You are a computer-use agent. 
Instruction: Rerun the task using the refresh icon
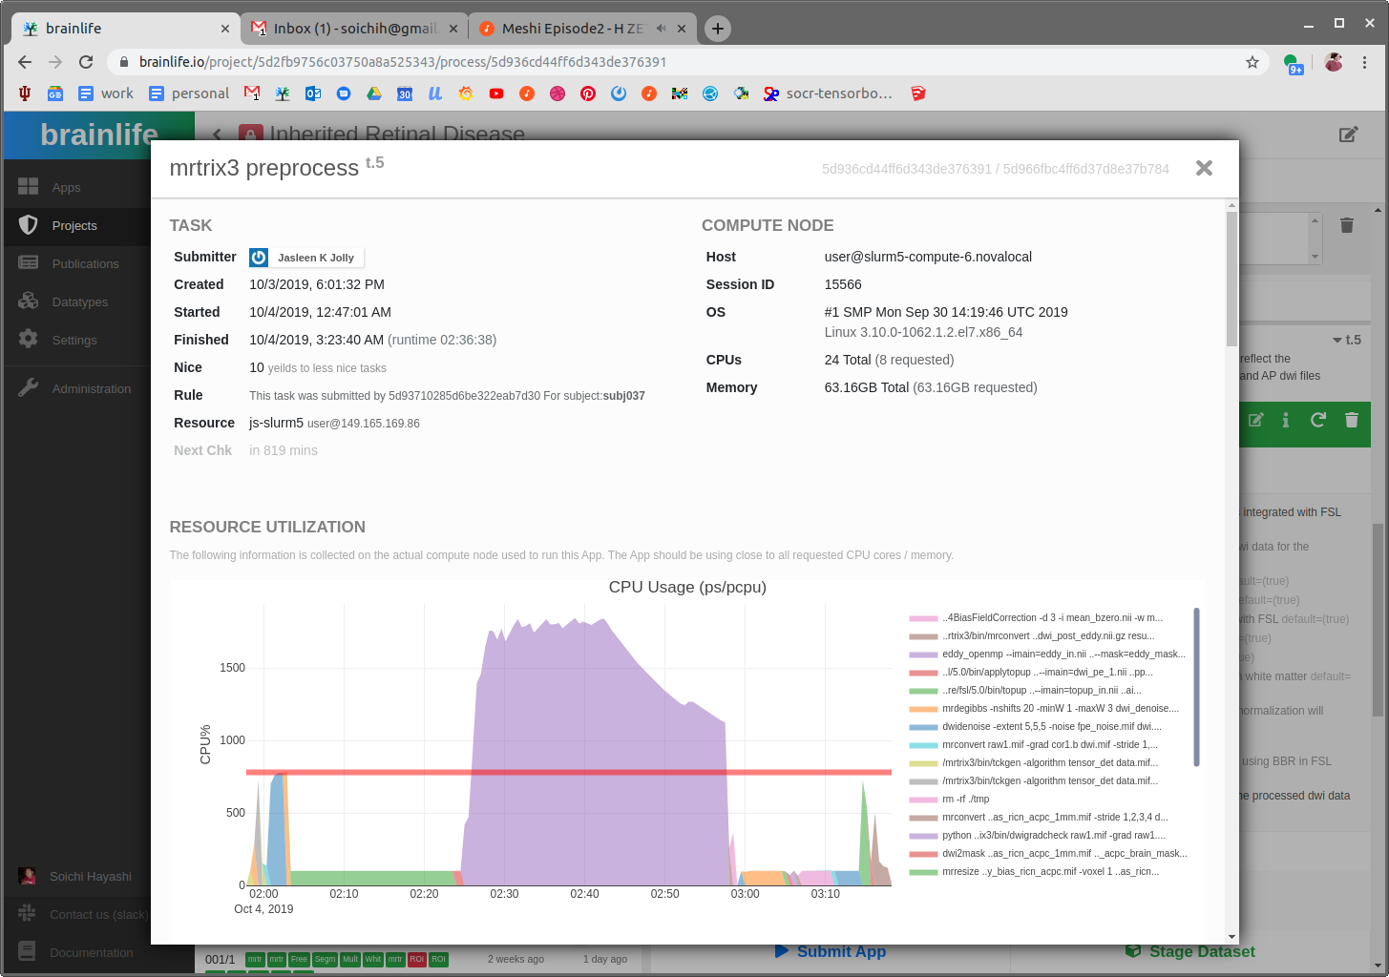(x=1317, y=420)
